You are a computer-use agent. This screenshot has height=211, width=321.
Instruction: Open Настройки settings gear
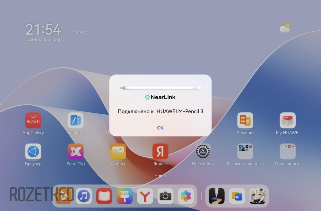(x=203, y=152)
